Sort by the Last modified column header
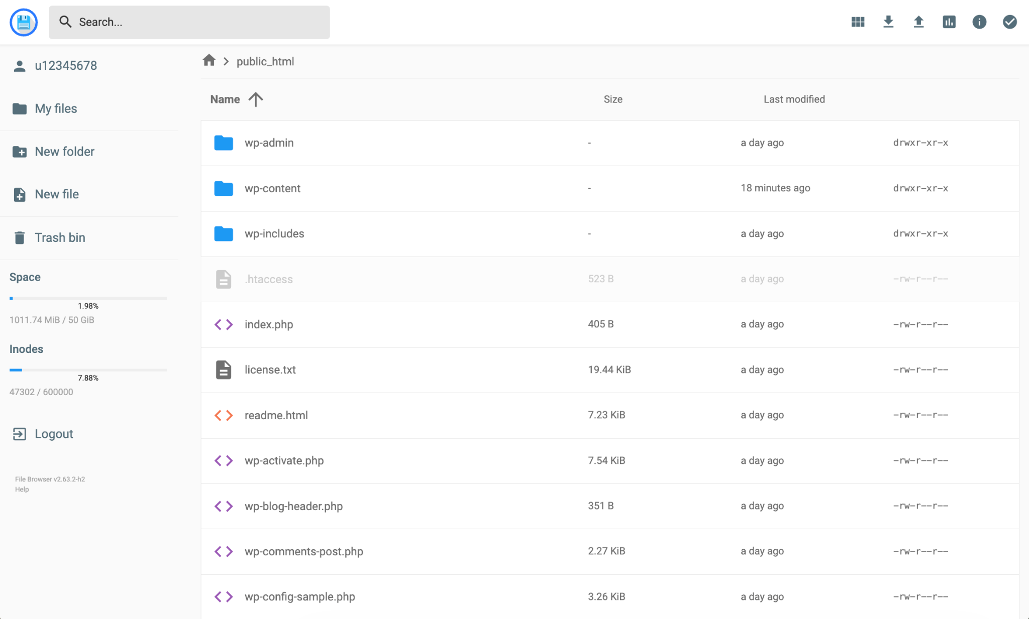1029x619 pixels. (x=794, y=99)
